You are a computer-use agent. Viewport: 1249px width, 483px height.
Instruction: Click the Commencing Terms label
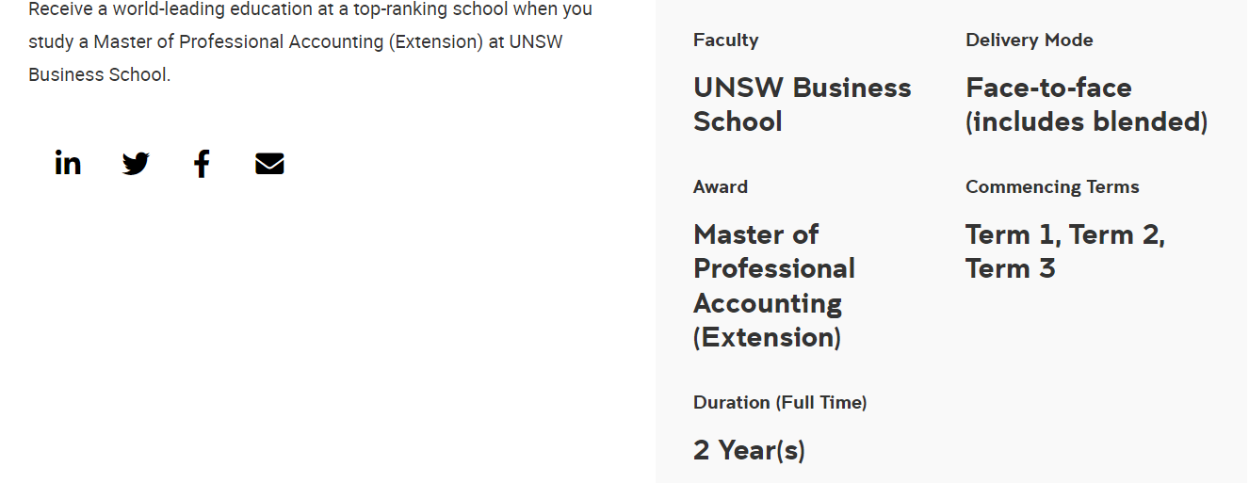point(1052,187)
